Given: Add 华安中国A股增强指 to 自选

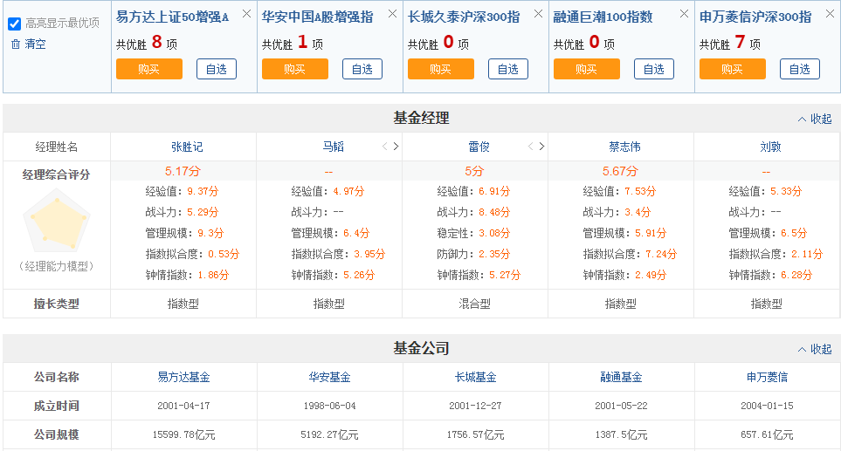Looking at the screenshot, I should (362, 69).
